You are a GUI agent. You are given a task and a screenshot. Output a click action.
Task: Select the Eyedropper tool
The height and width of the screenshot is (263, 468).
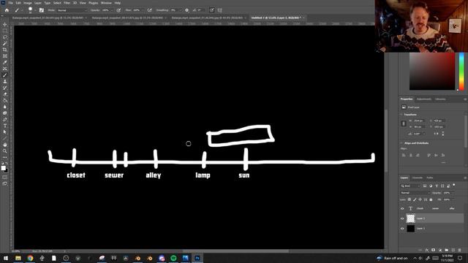tap(5, 62)
